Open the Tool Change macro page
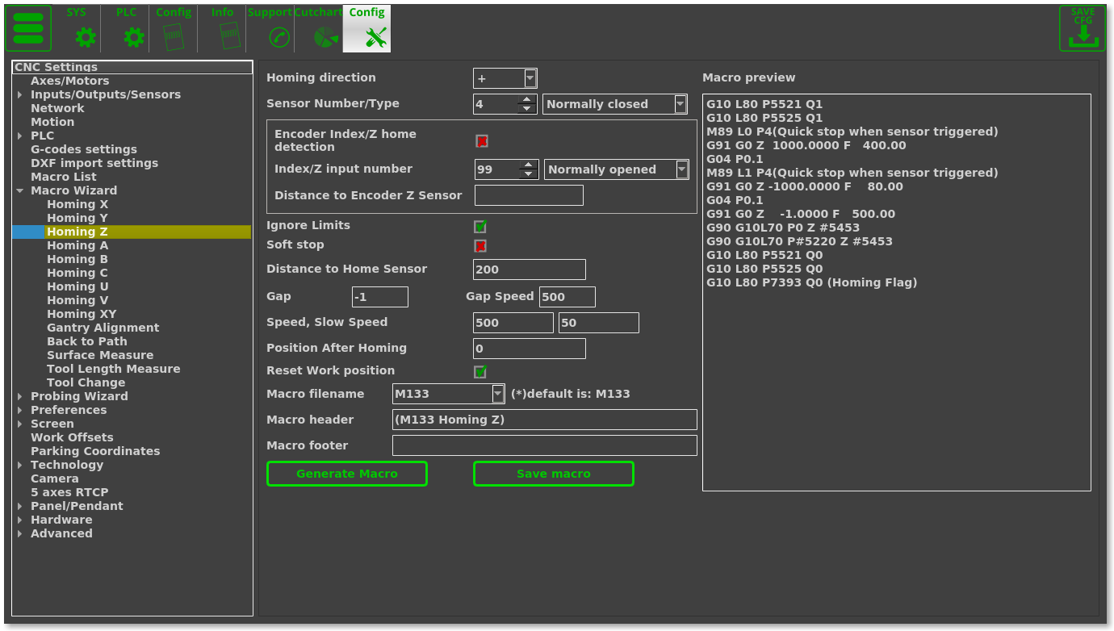The width and height of the screenshot is (1114, 631). pos(86,382)
